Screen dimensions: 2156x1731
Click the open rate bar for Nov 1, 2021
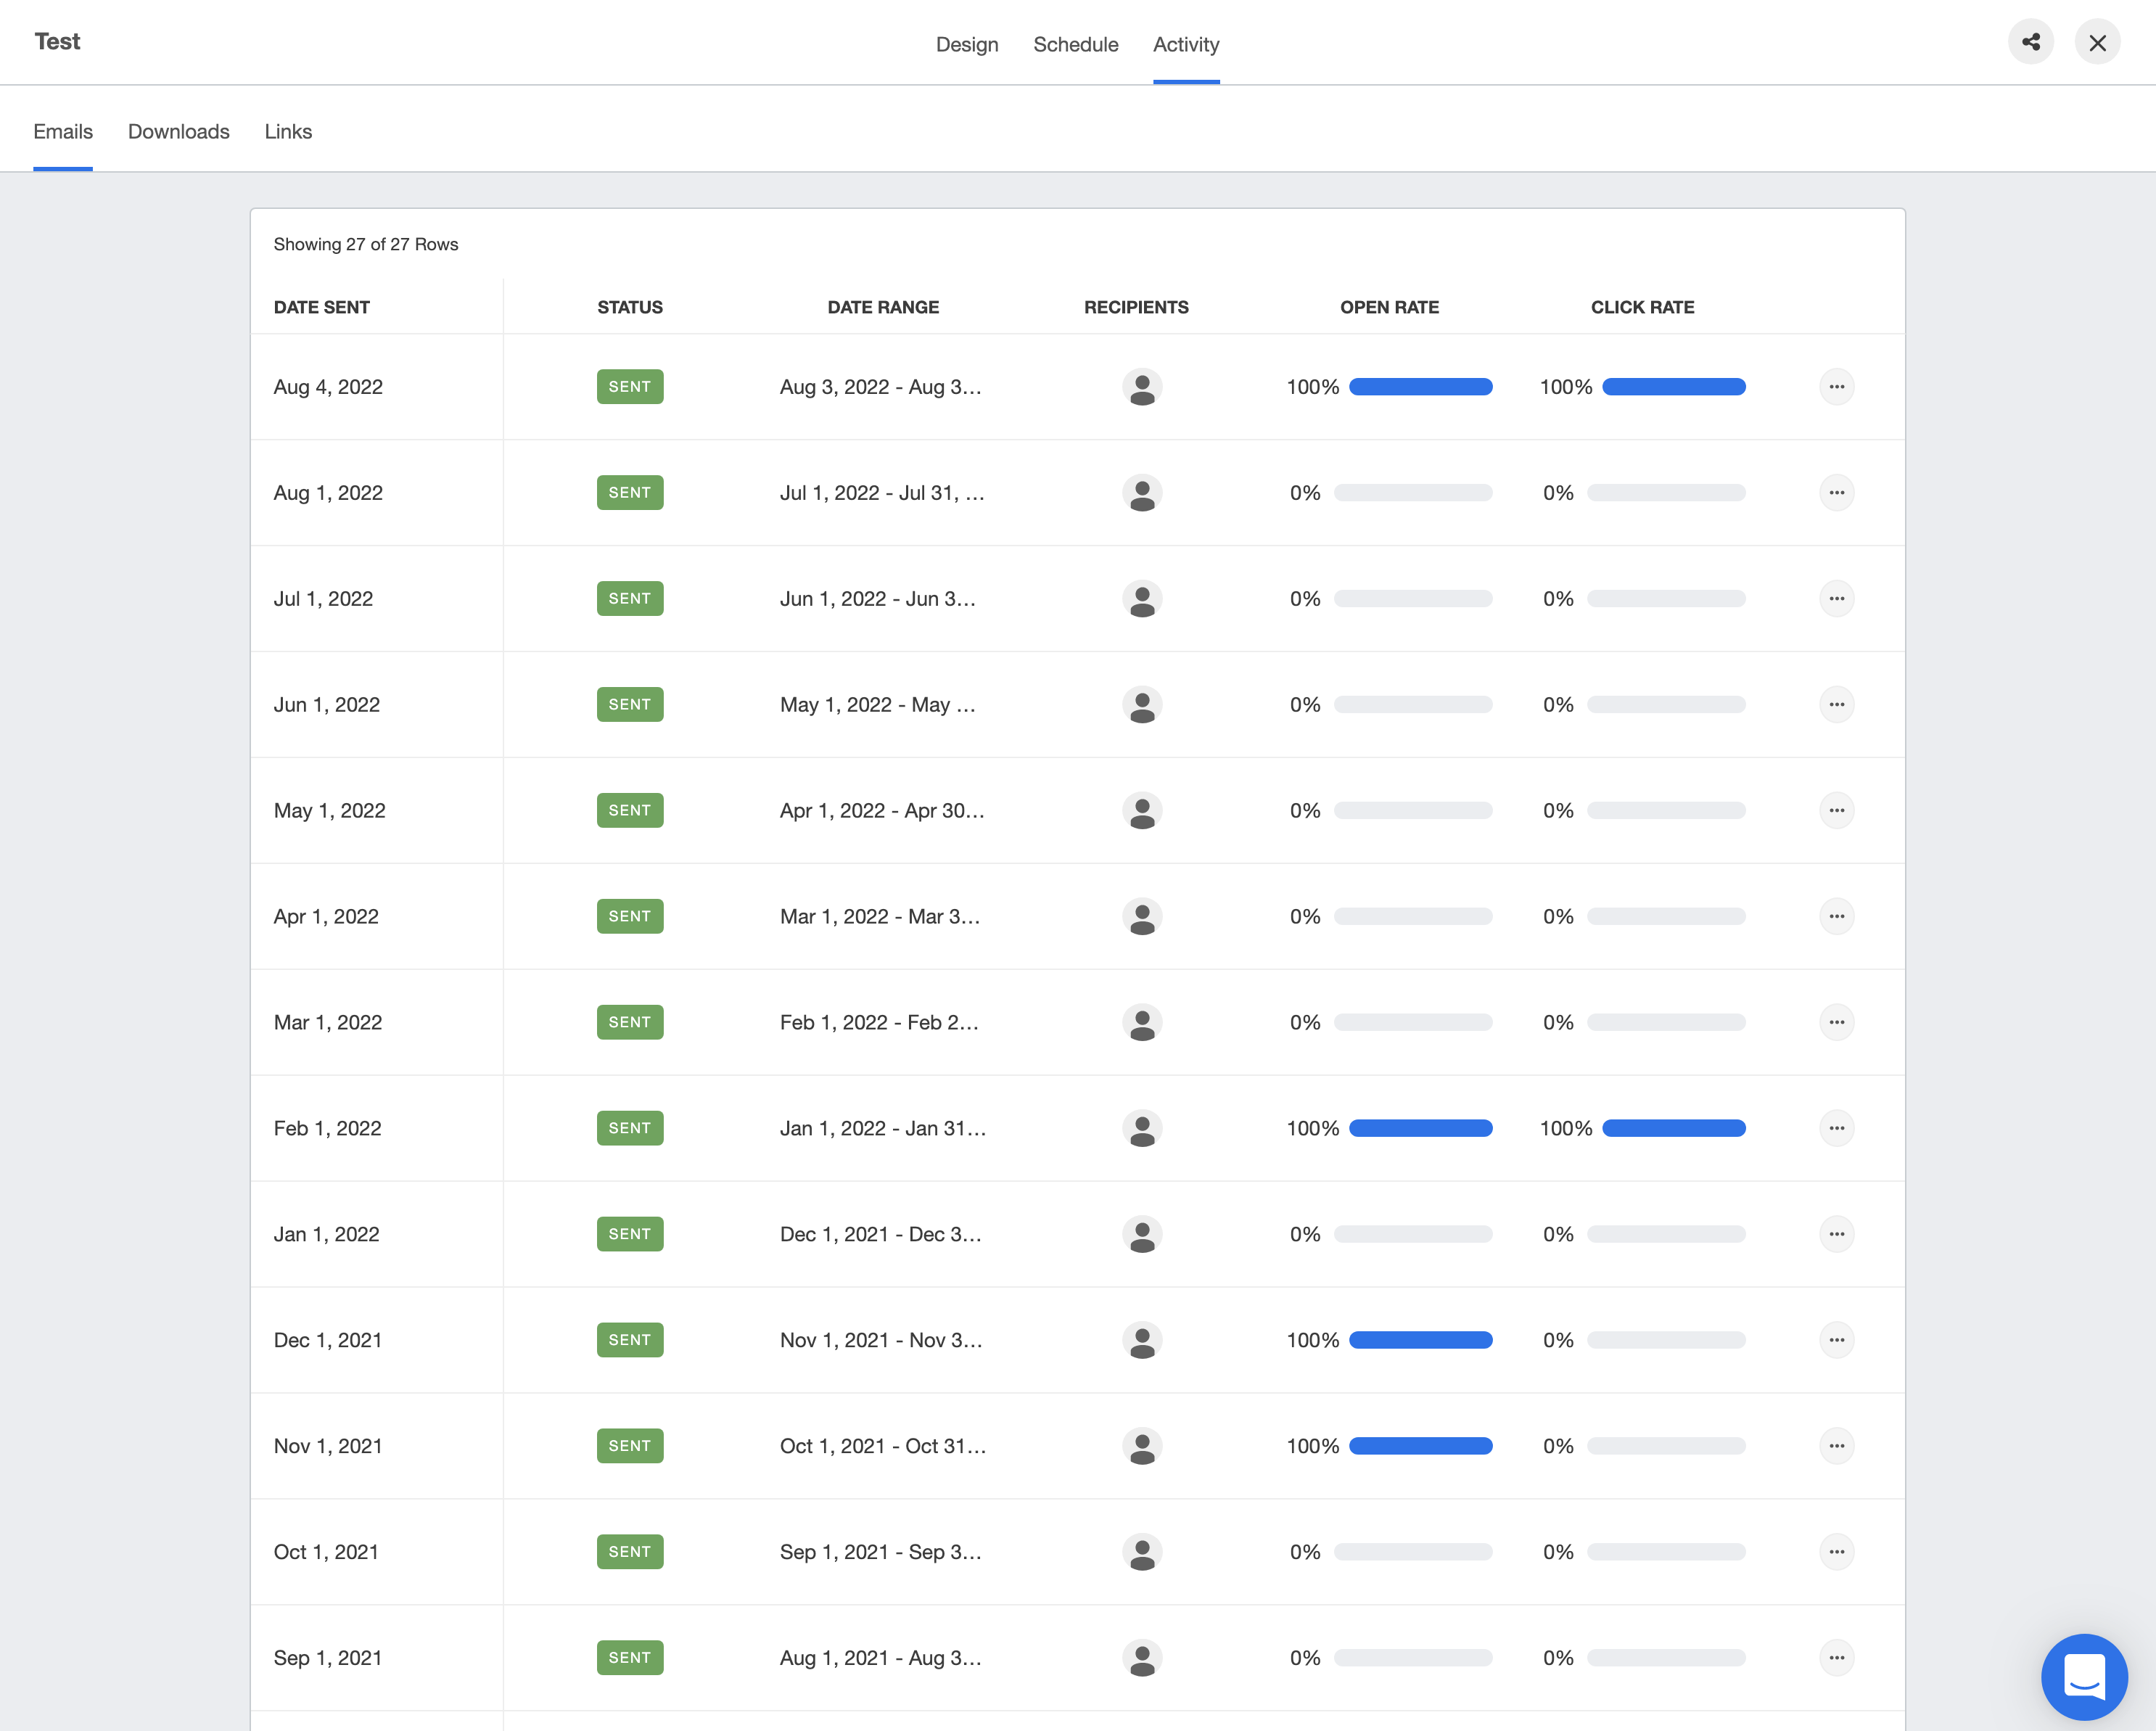(x=1421, y=1446)
